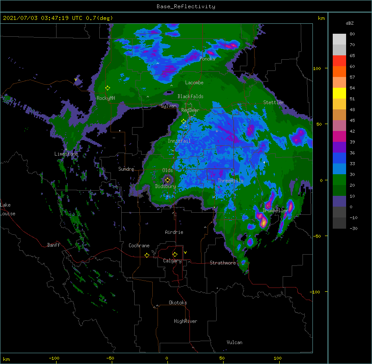Select the Lake Louise label
The height and width of the screenshot is (364, 372).
pyautogui.click(x=7, y=209)
